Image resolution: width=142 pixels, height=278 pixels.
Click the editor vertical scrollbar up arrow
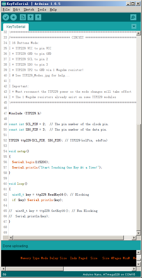pos(139,33)
